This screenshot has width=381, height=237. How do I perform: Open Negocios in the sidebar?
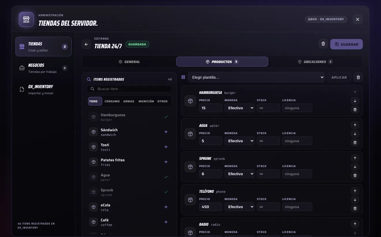[43, 68]
